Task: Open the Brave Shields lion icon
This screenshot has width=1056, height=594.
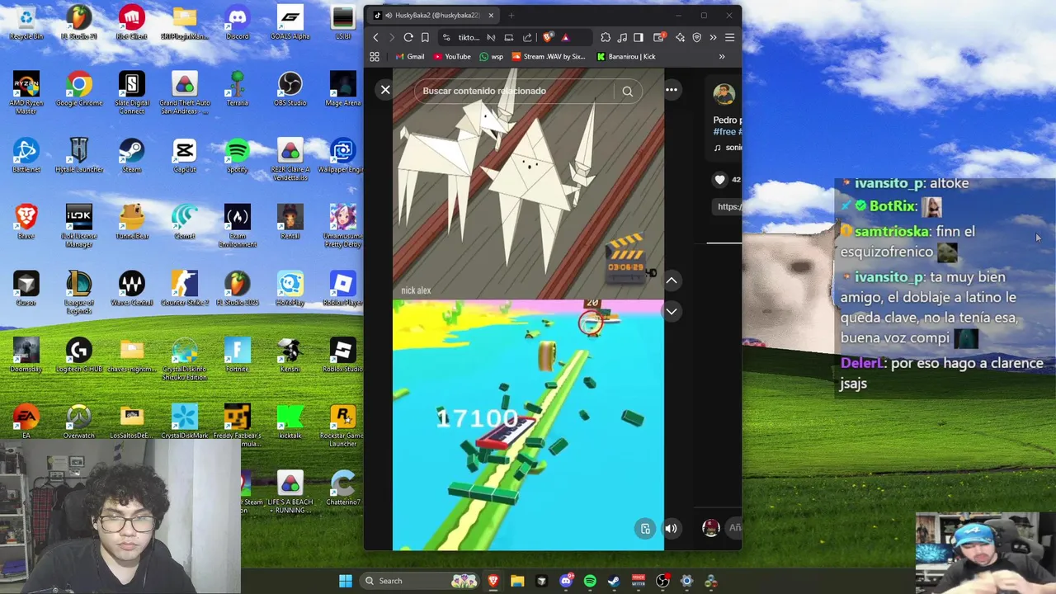Action: coord(549,37)
